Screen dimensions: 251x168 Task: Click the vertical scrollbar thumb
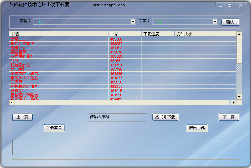coord(239,50)
